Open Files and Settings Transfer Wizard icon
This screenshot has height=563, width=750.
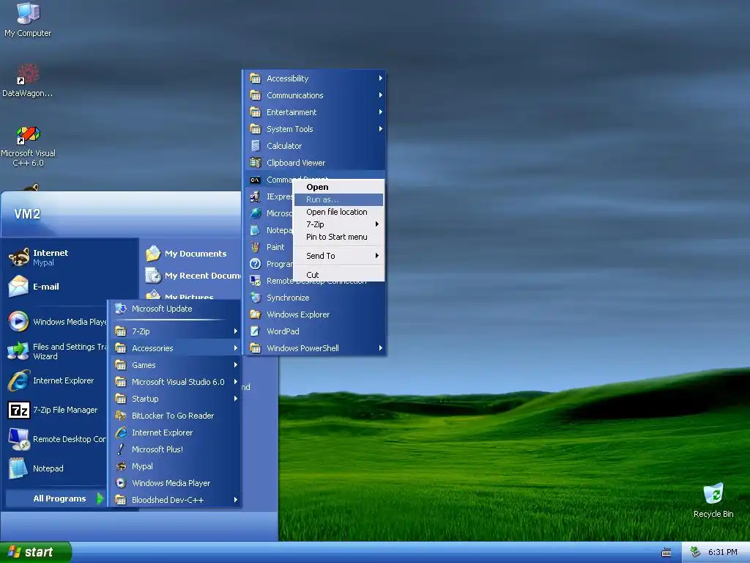(x=18, y=351)
